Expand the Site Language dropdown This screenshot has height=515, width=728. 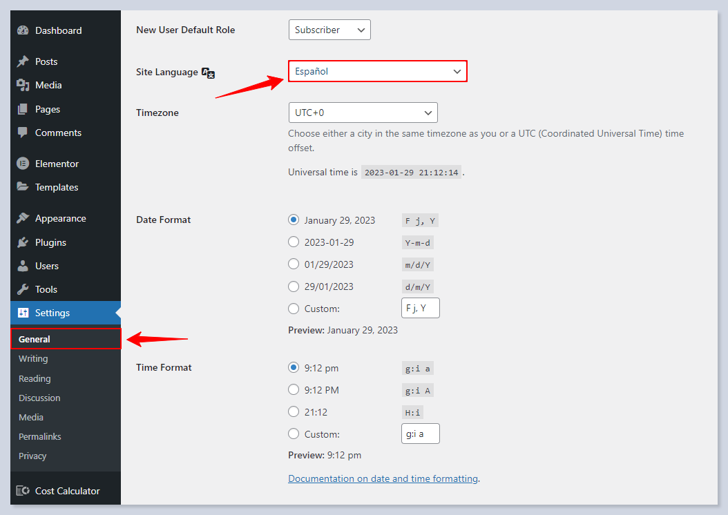click(377, 71)
